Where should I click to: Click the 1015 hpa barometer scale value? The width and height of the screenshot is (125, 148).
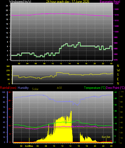pyautogui.click(x=116, y=15)
